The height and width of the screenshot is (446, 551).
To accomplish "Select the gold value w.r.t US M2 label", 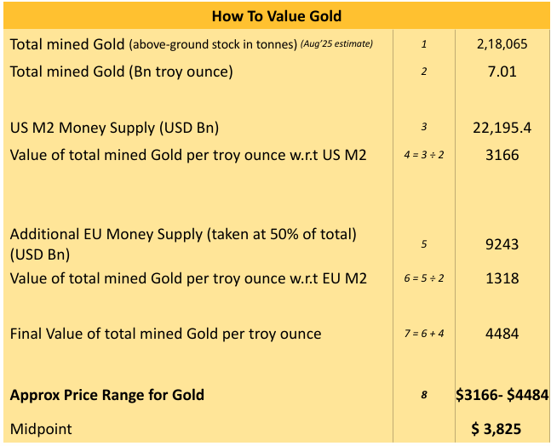I will click(x=188, y=155).
